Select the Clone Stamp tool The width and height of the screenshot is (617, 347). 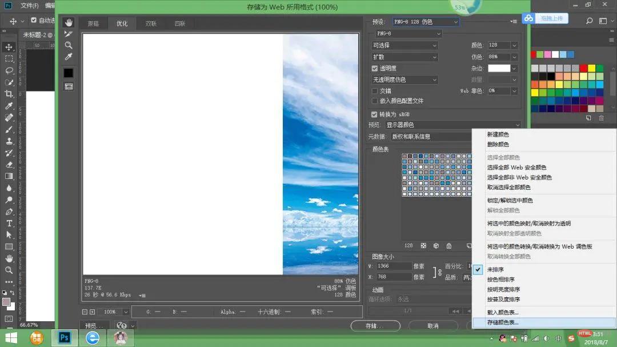tap(9, 141)
